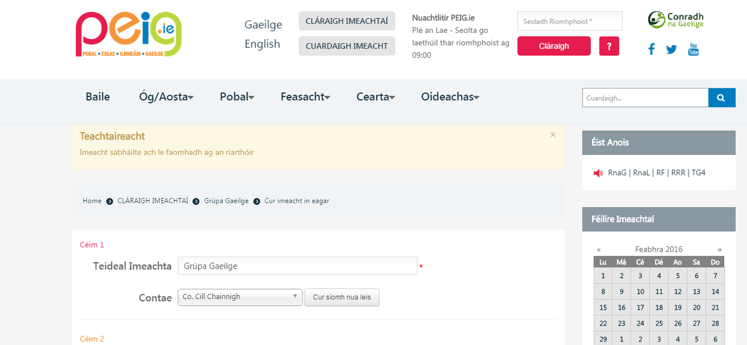This screenshot has height=345, width=747.
Task: Click the Nuachtlitir PEIG.ie heading
Action: (x=443, y=18)
